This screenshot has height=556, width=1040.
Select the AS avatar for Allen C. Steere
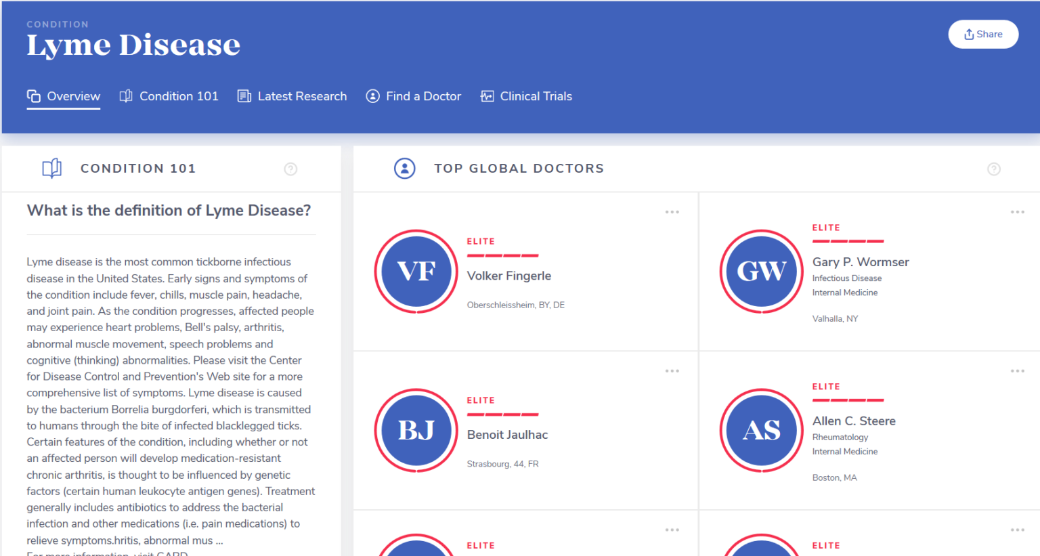click(x=761, y=431)
